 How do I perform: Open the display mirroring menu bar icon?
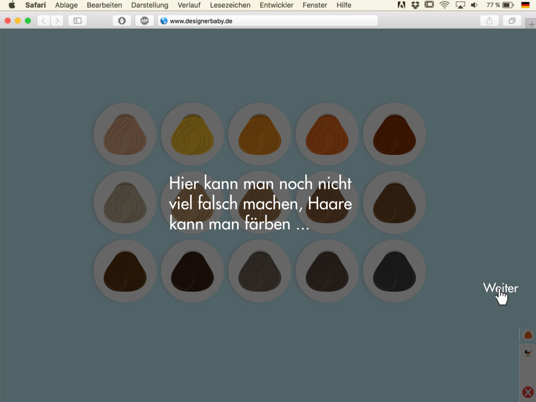[x=429, y=5]
